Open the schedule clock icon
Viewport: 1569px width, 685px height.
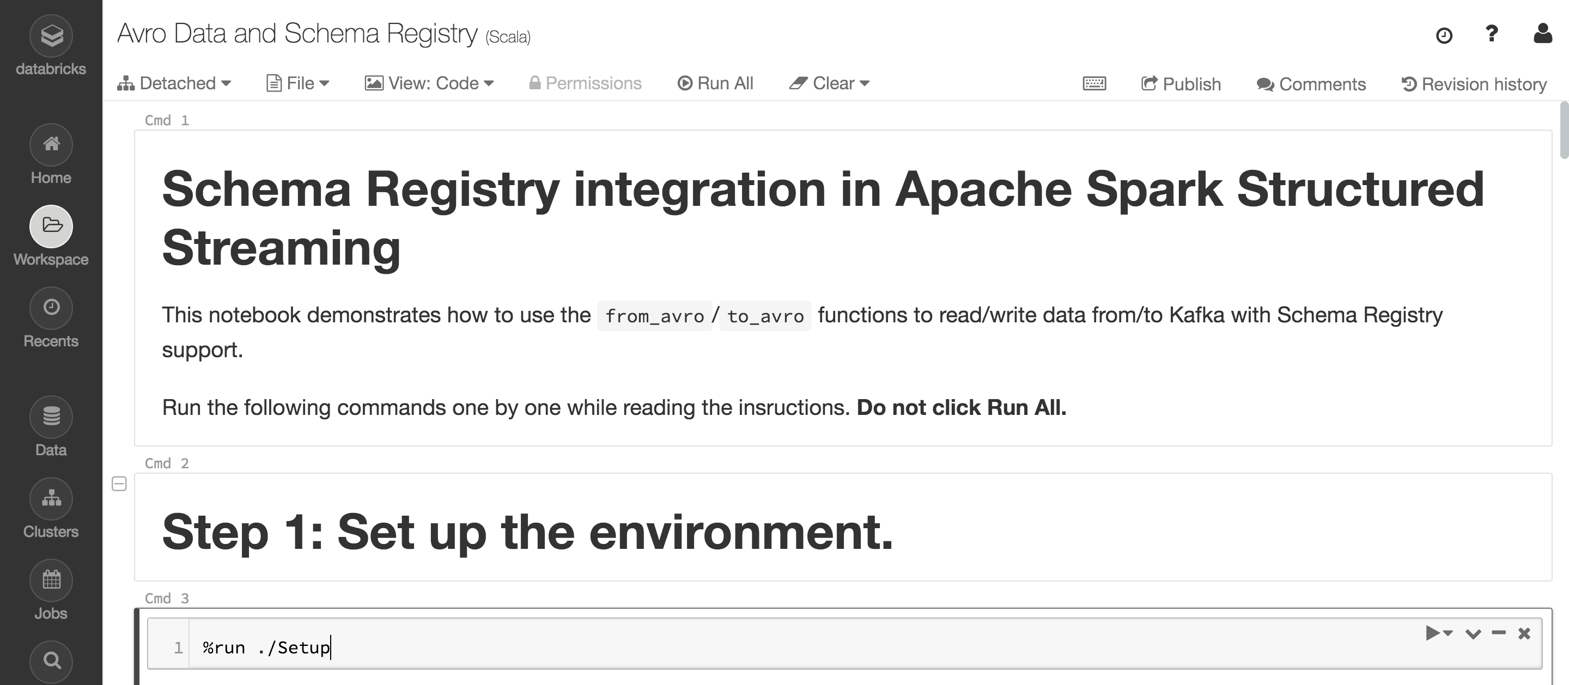pyautogui.click(x=1444, y=35)
